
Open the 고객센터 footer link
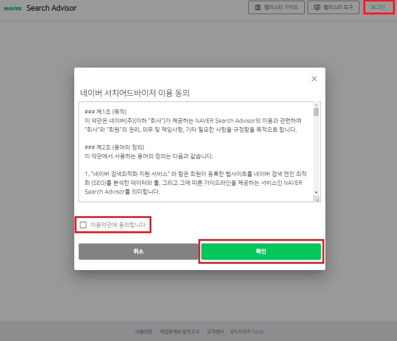(215, 332)
